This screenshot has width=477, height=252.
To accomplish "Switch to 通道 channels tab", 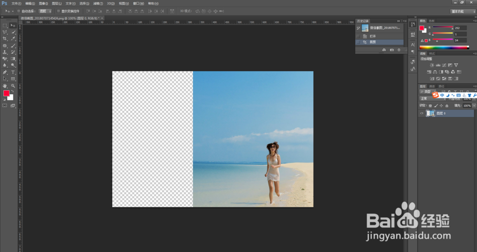I will (x=432, y=87).
